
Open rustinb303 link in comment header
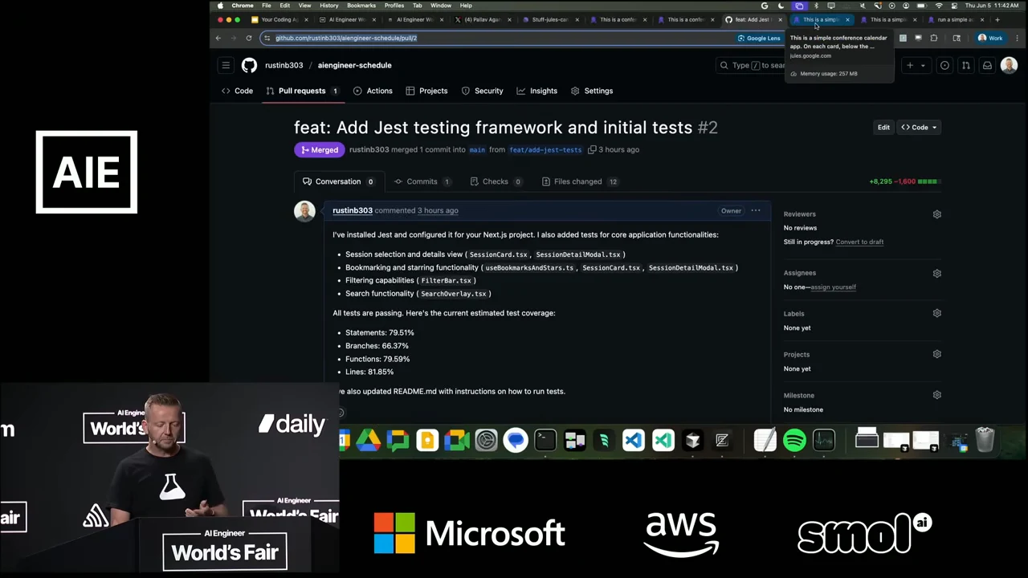pos(353,210)
